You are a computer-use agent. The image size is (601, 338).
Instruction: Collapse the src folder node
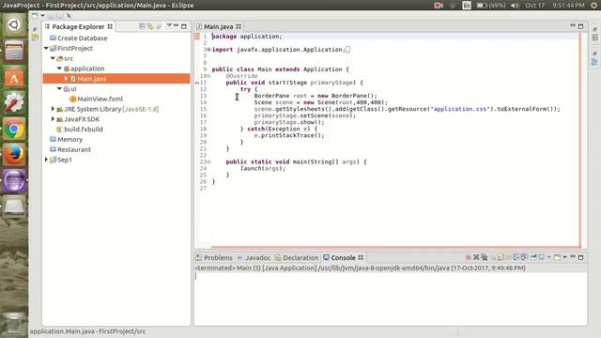(x=53, y=58)
